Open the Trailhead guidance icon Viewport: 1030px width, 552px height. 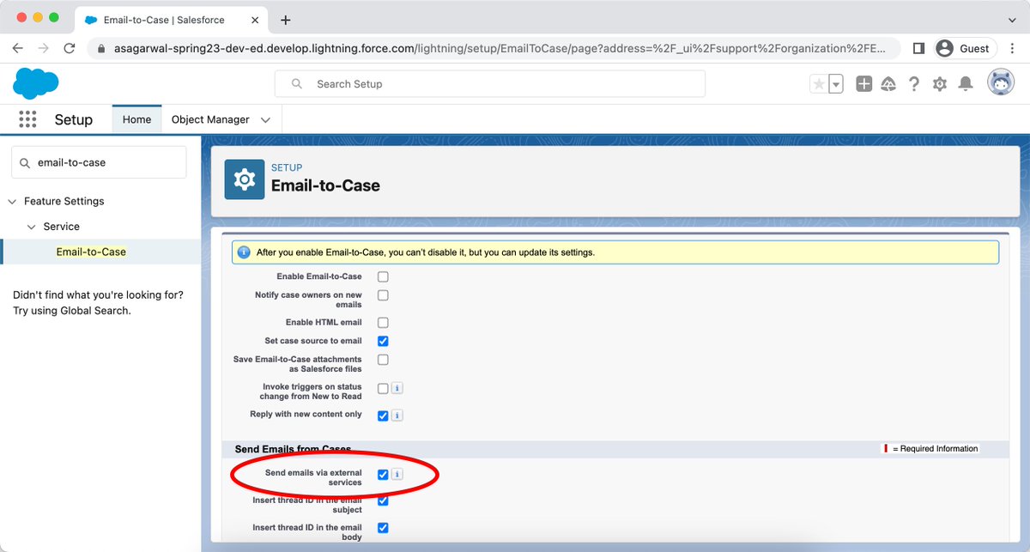click(889, 84)
